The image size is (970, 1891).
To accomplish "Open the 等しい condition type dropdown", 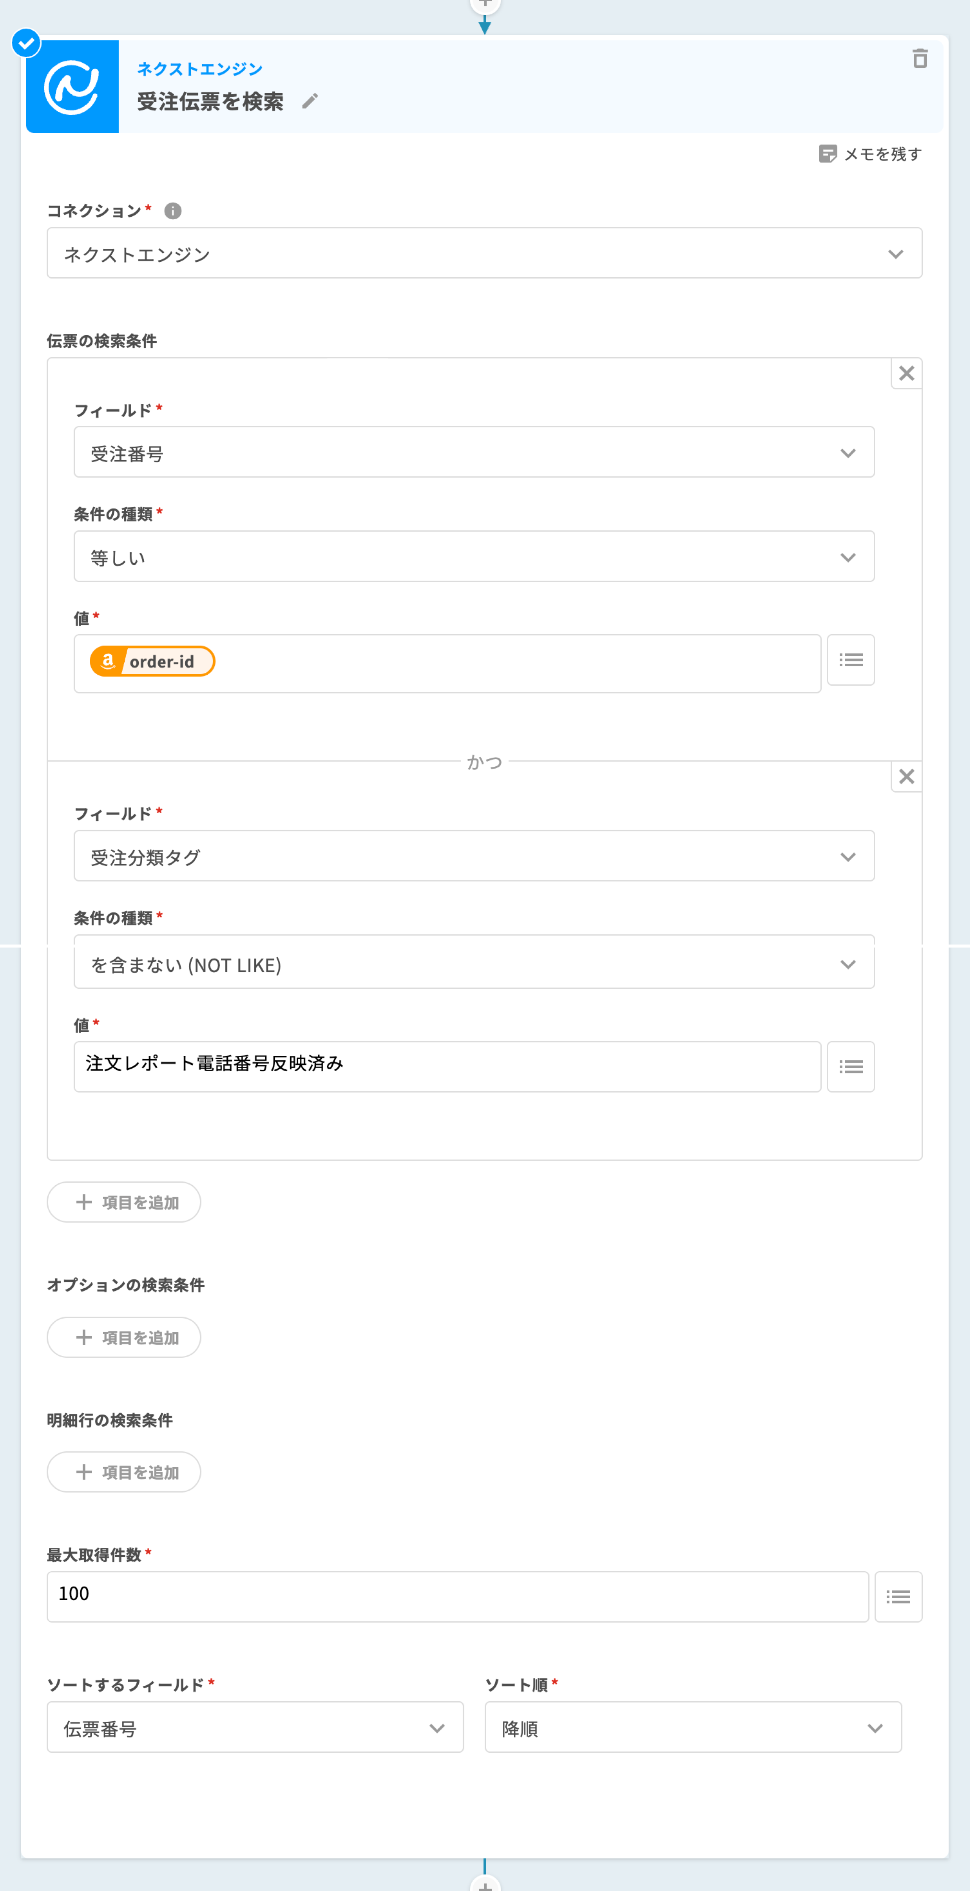I will [474, 556].
